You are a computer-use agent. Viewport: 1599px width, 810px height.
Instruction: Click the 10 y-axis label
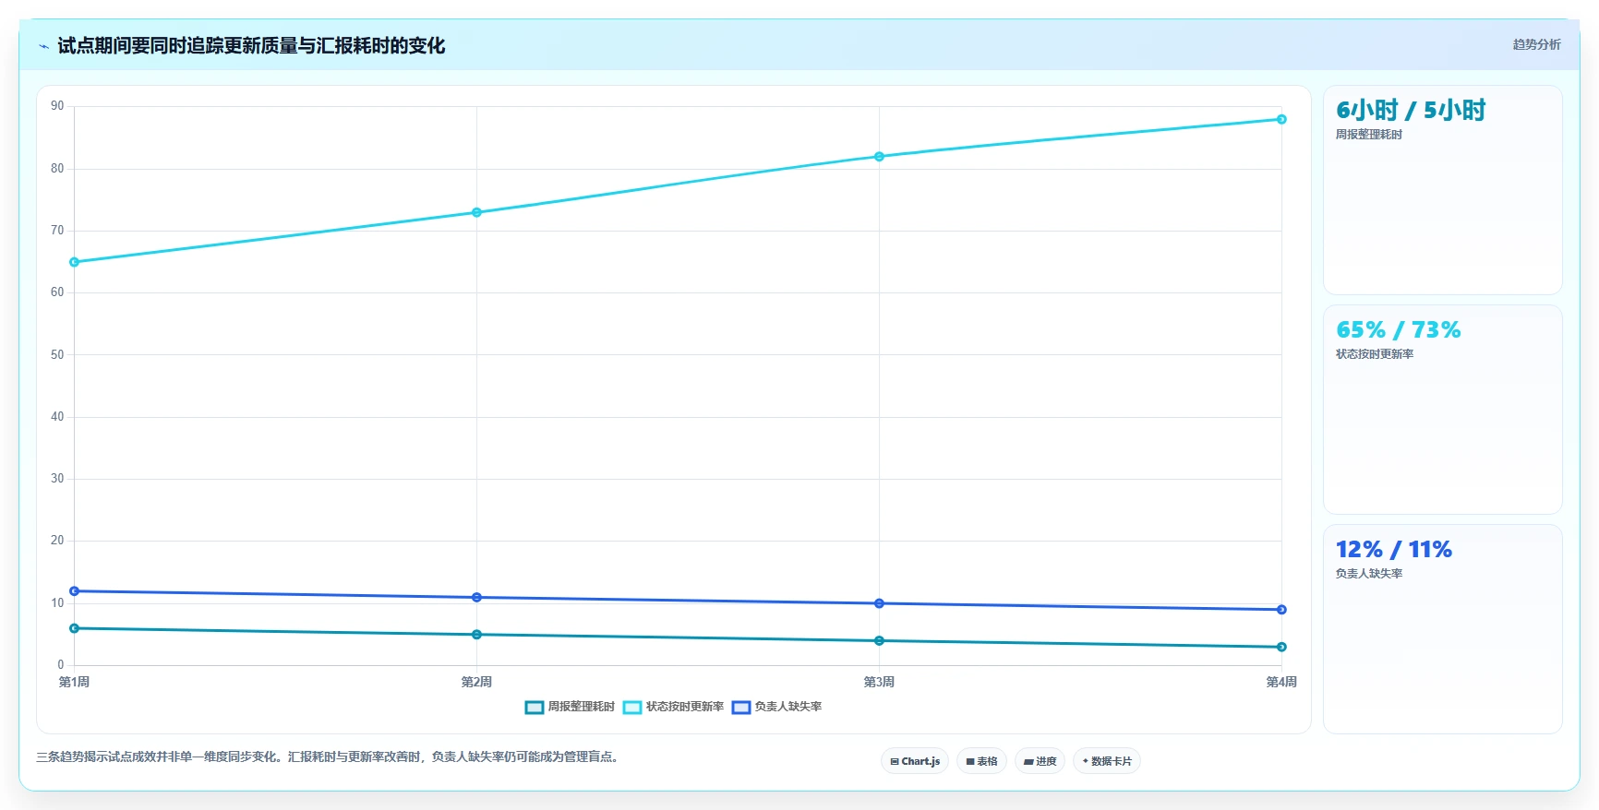pos(57,603)
